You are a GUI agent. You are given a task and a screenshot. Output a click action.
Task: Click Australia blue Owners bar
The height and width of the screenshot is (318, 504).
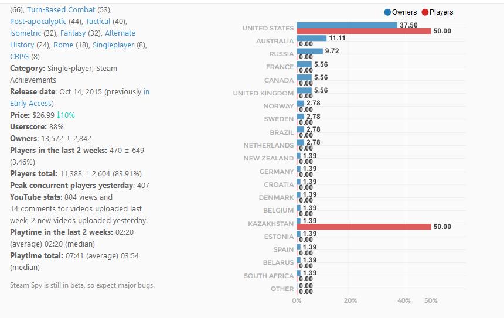click(311, 38)
